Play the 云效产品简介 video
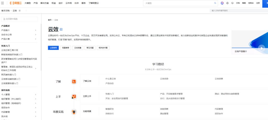This screenshot has width=268, height=120. click(261, 48)
